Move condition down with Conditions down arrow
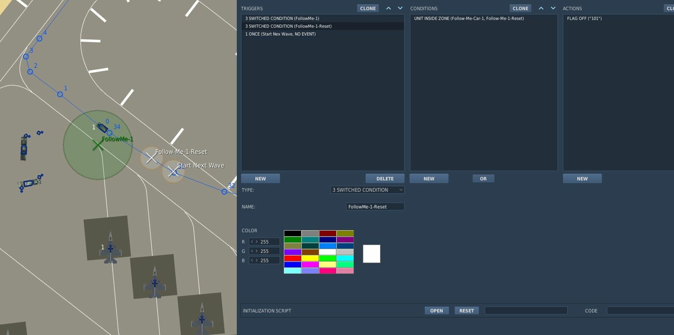Image resolution: width=674 pixels, height=335 pixels. pos(553,8)
